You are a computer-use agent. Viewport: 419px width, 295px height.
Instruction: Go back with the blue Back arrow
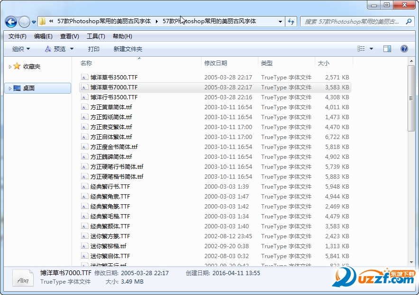tap(11, 22)
